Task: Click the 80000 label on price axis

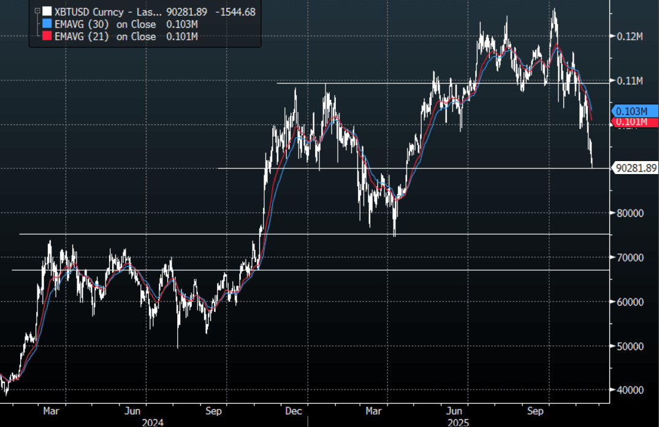Action: point(630,213)
